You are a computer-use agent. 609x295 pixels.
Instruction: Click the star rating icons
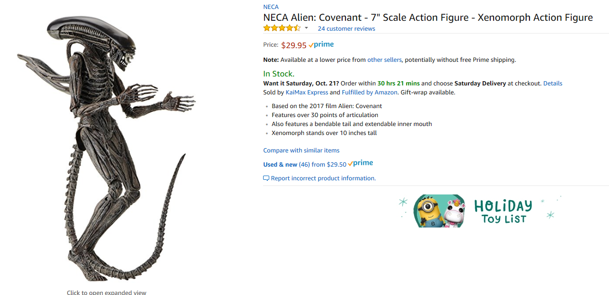pyautogui.click(x=282, y=28)
